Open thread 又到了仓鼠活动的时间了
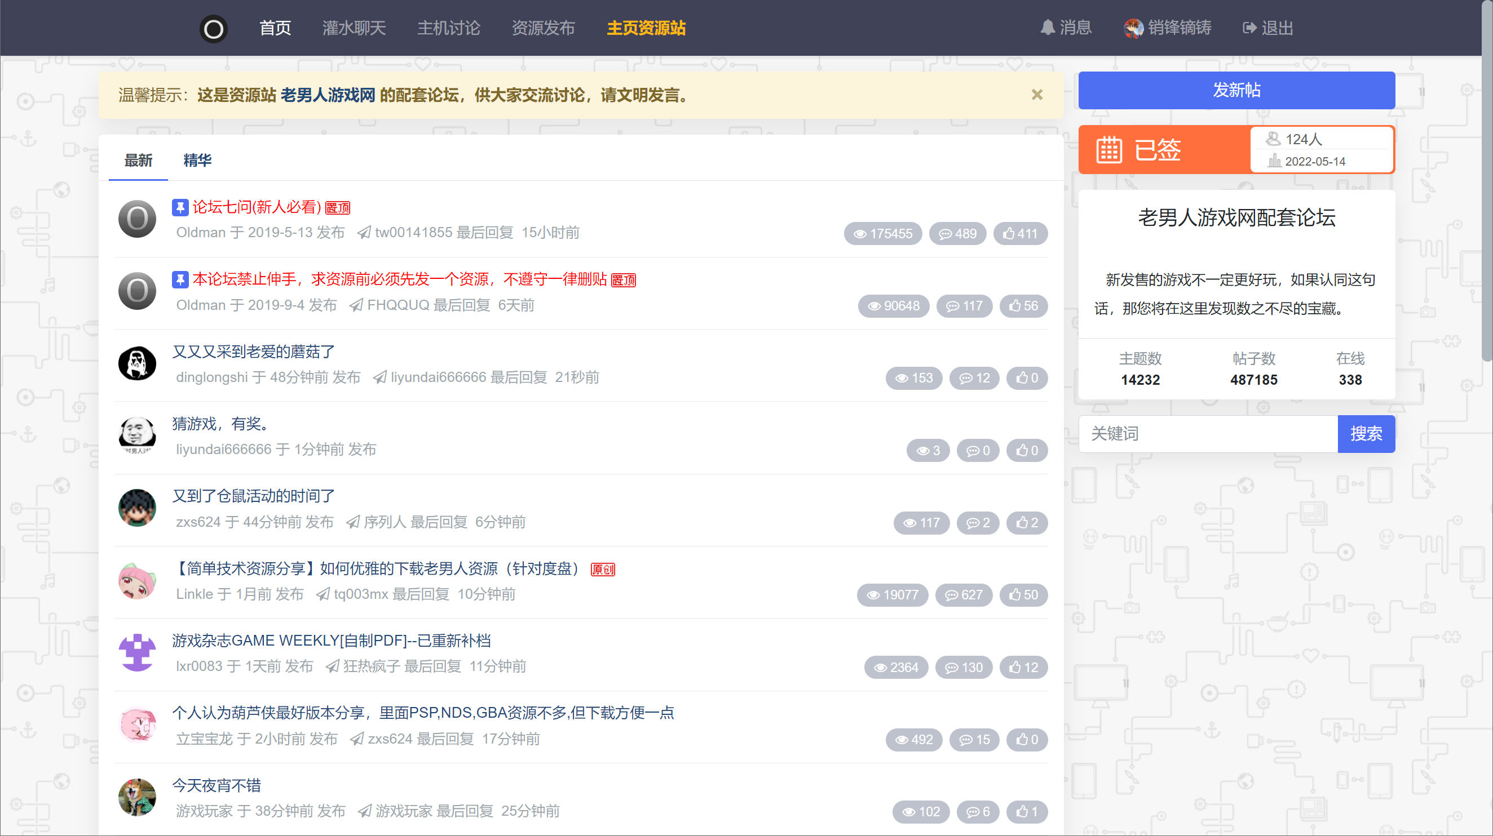1493x836 pixels. click(x=253, y=496)
